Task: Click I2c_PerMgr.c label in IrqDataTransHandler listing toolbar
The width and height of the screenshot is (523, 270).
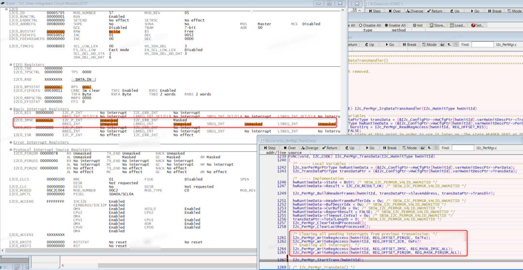Action: [507, 45]
